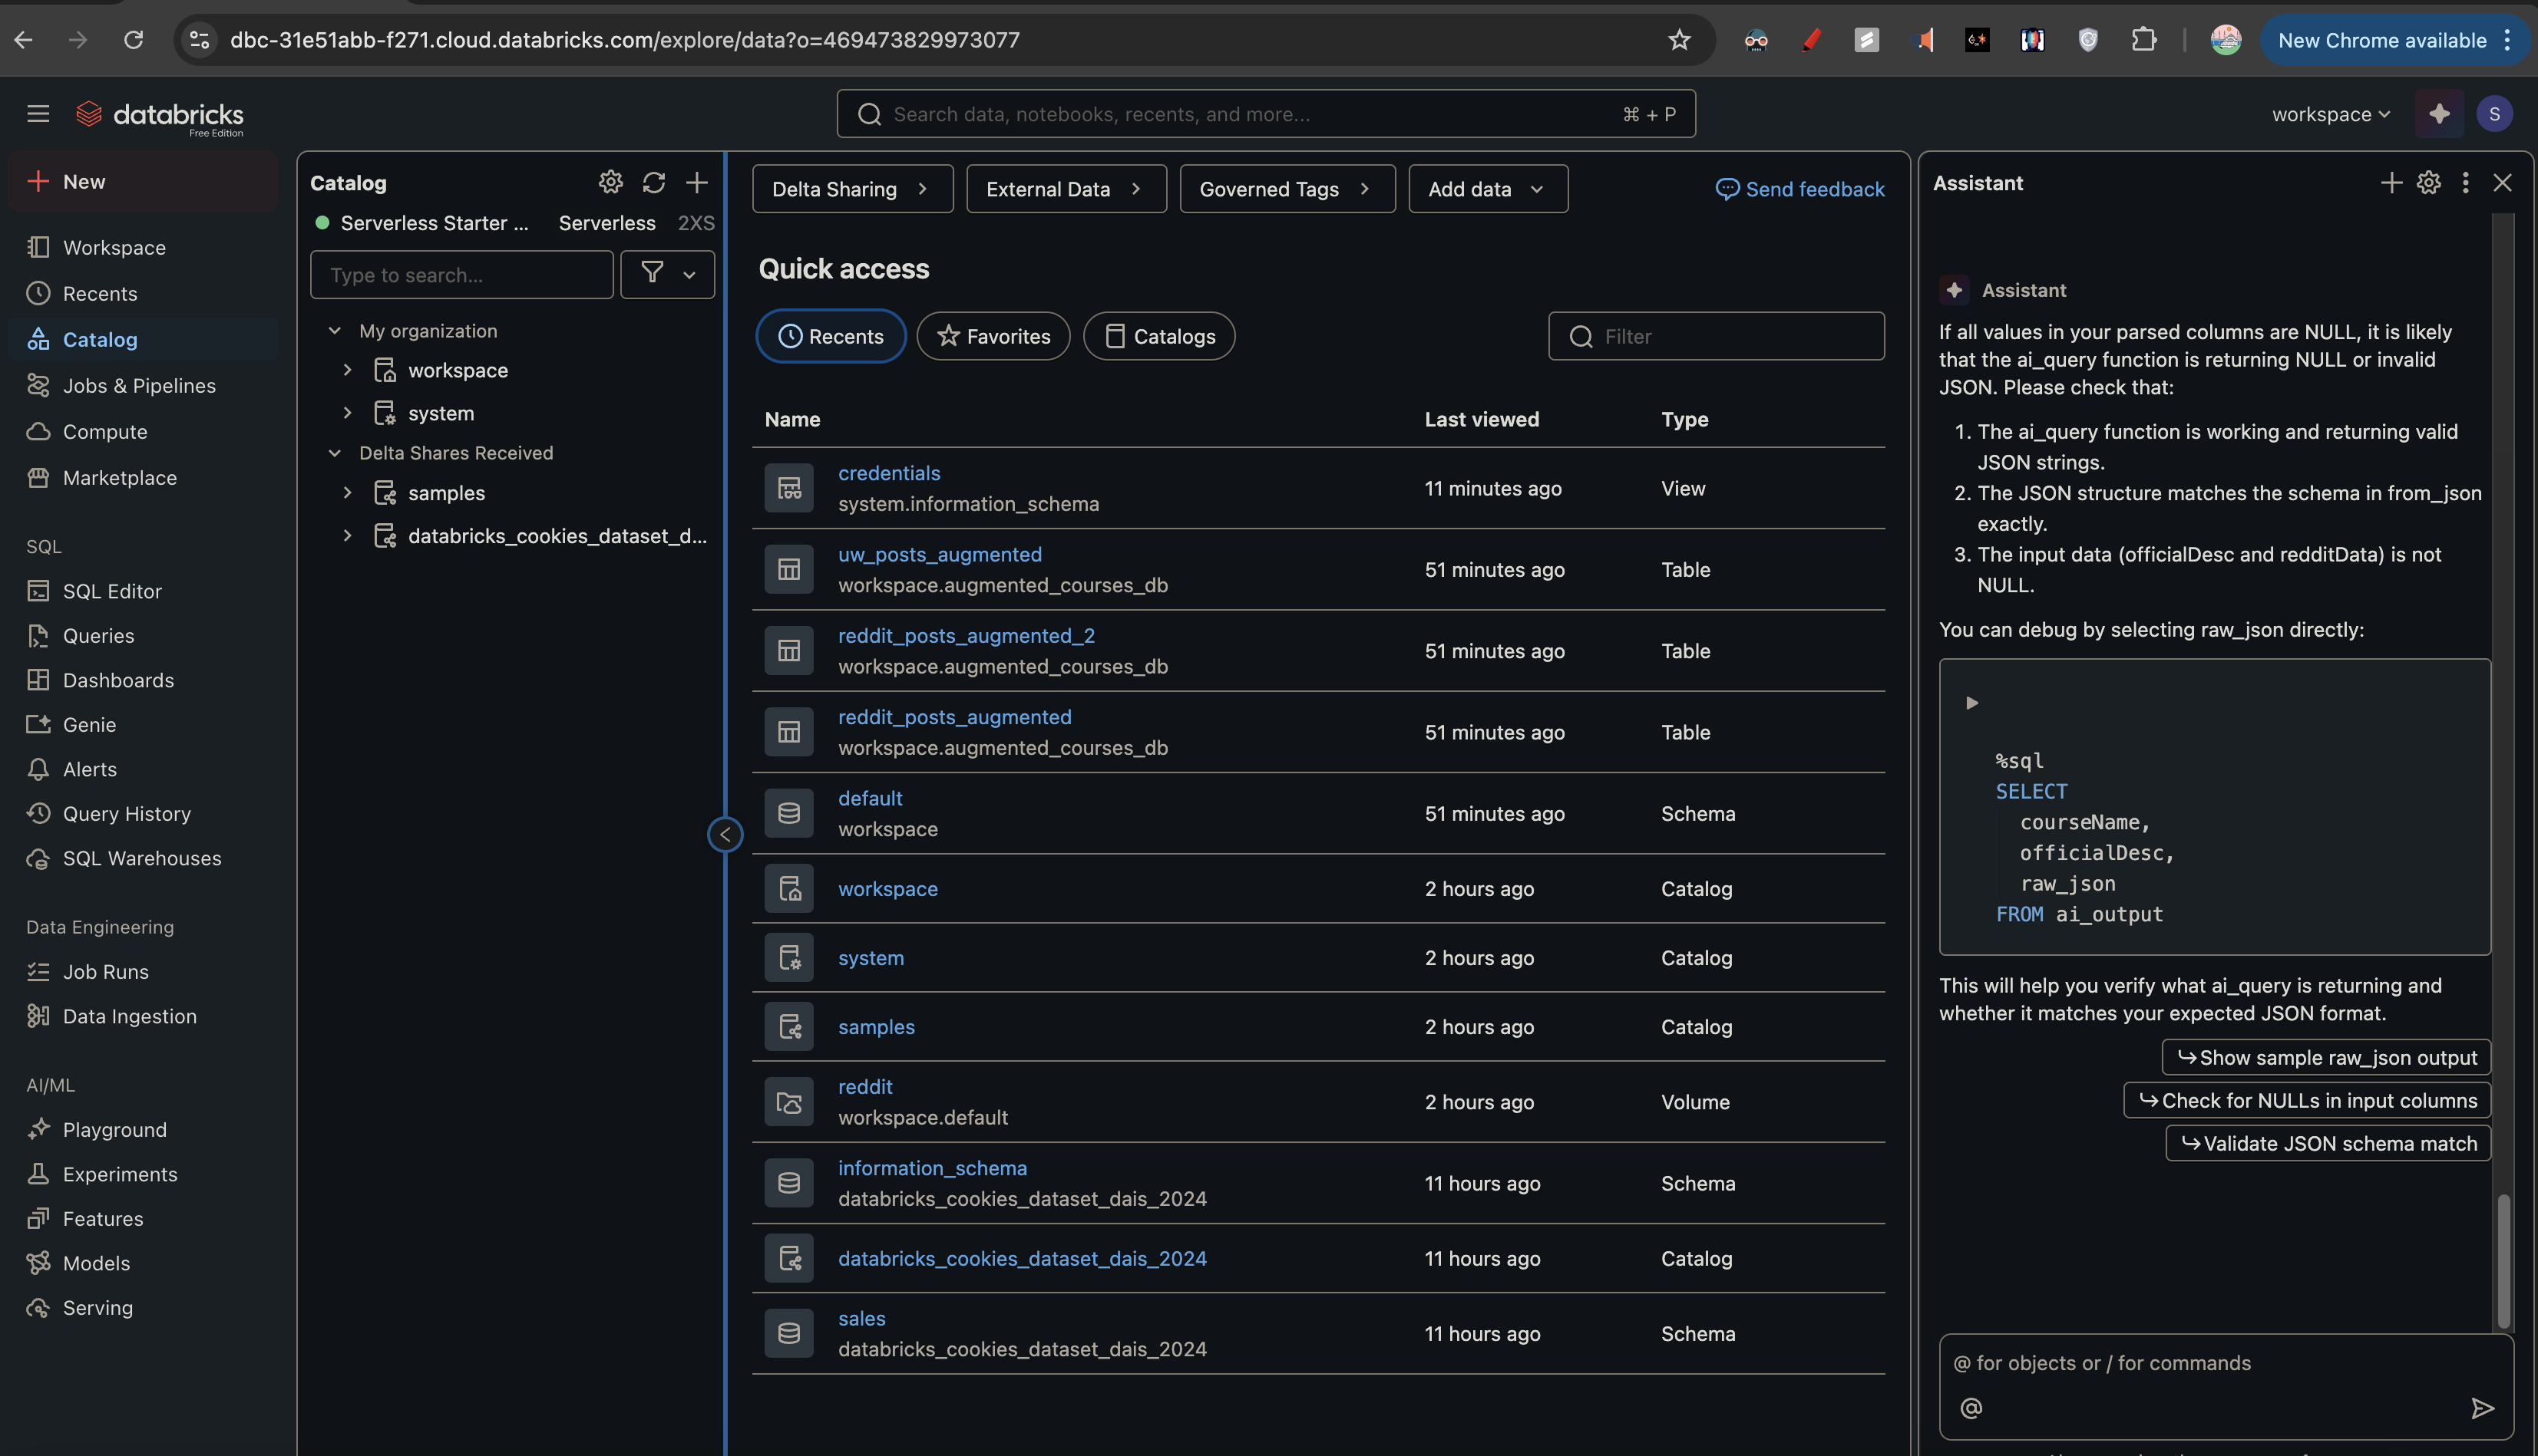Select the Catalogs filter pill
The height and width of the screenshot is (1456, 2538).
pos(1159,336)
